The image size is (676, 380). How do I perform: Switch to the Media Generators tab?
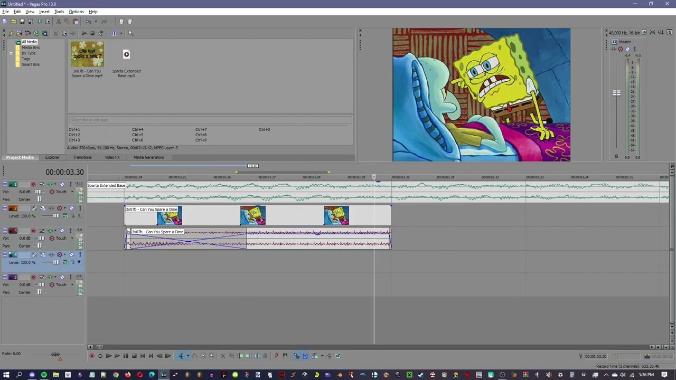(x=149, y=157)
